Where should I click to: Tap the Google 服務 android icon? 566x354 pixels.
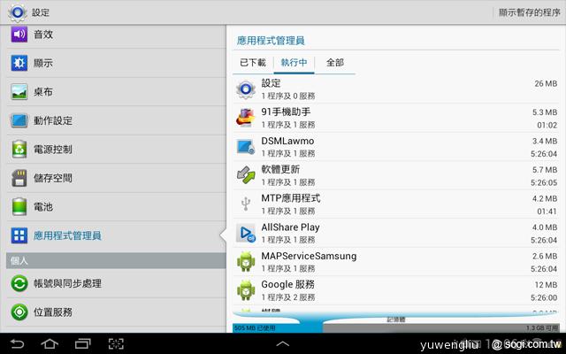(x=246, y=290)
